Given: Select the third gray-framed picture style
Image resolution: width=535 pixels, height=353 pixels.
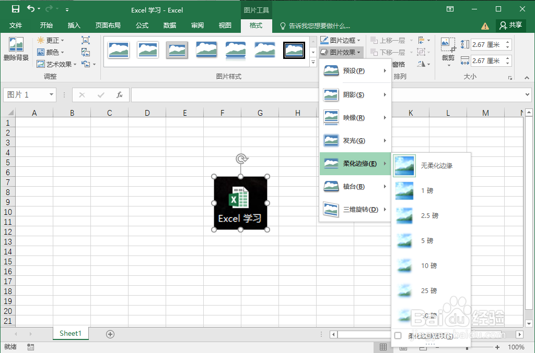Looking at the screenshot, I should coord(177,50).
